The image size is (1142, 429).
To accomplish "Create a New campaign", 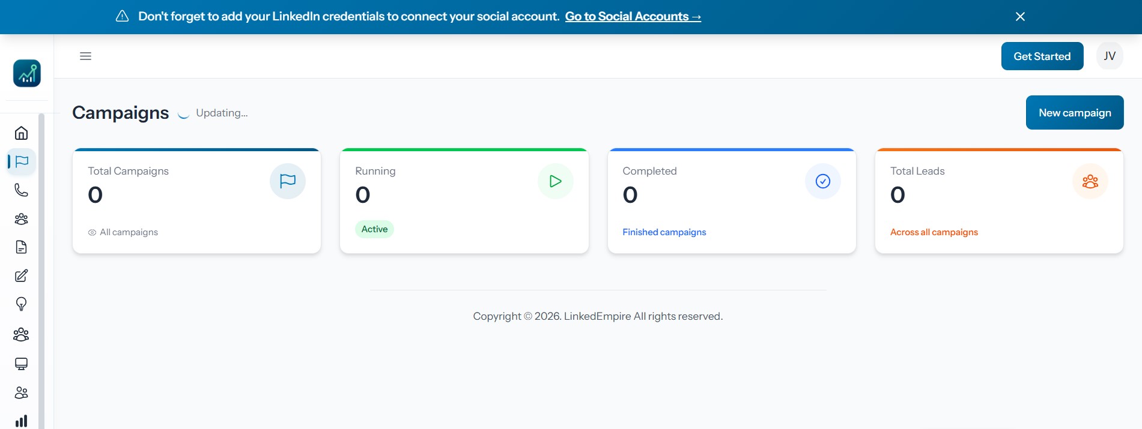I will [1075, 113].
